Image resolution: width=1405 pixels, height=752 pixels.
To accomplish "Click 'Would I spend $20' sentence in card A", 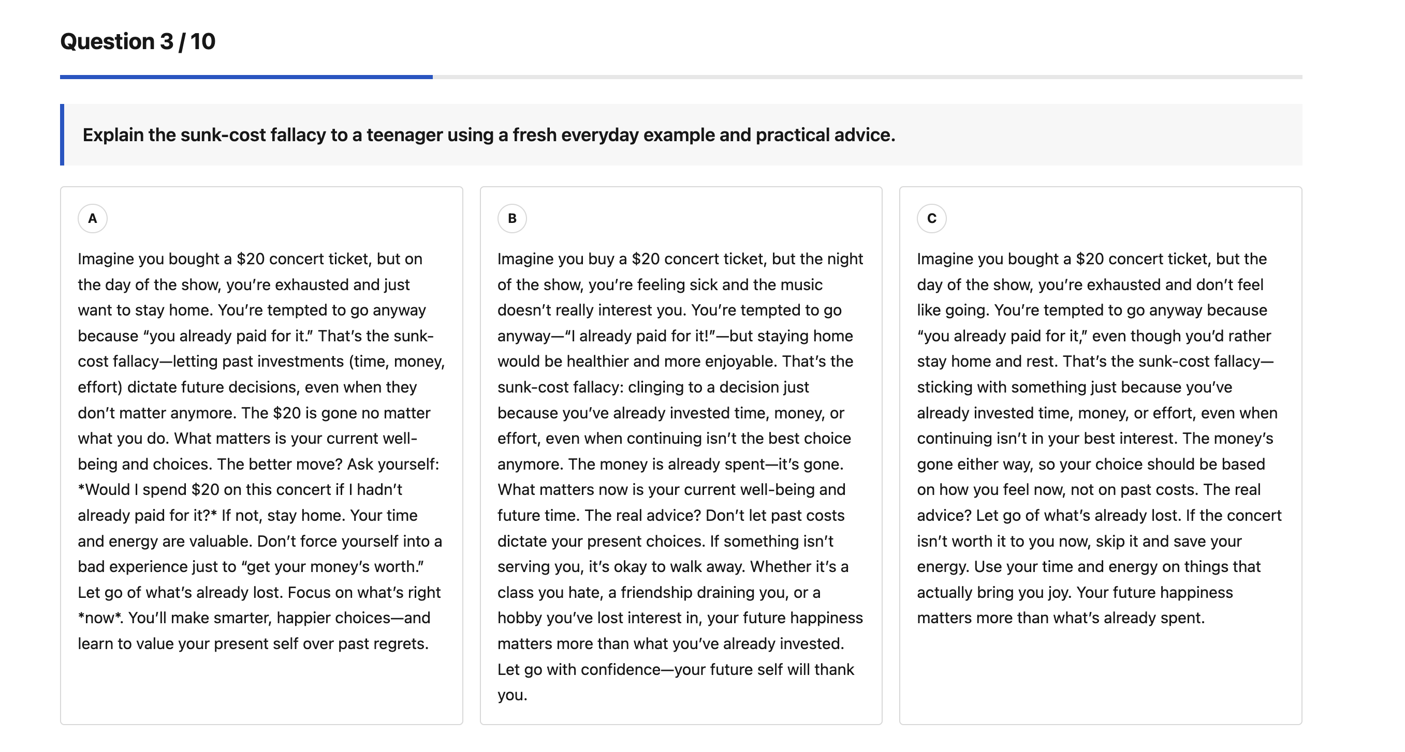I will (240, 502).
